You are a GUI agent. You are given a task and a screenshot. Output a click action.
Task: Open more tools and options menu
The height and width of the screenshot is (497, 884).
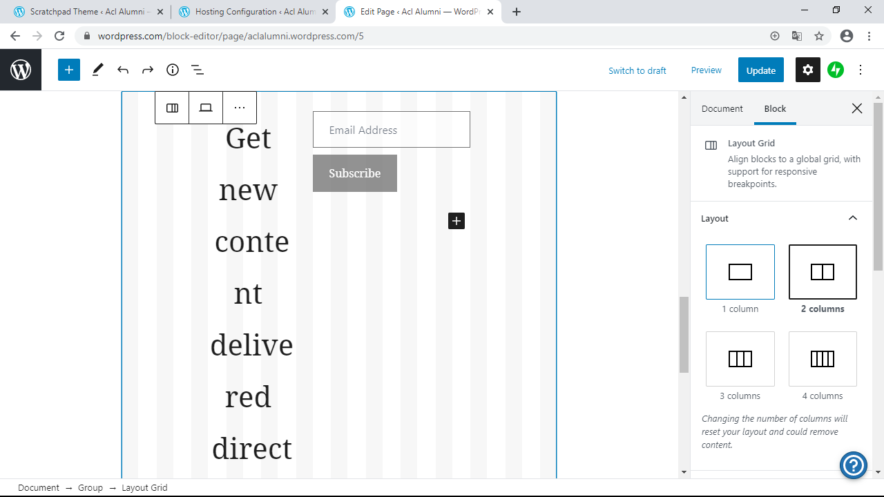point(861,70)
